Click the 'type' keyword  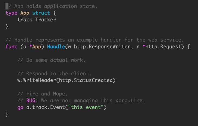point(11,13)
